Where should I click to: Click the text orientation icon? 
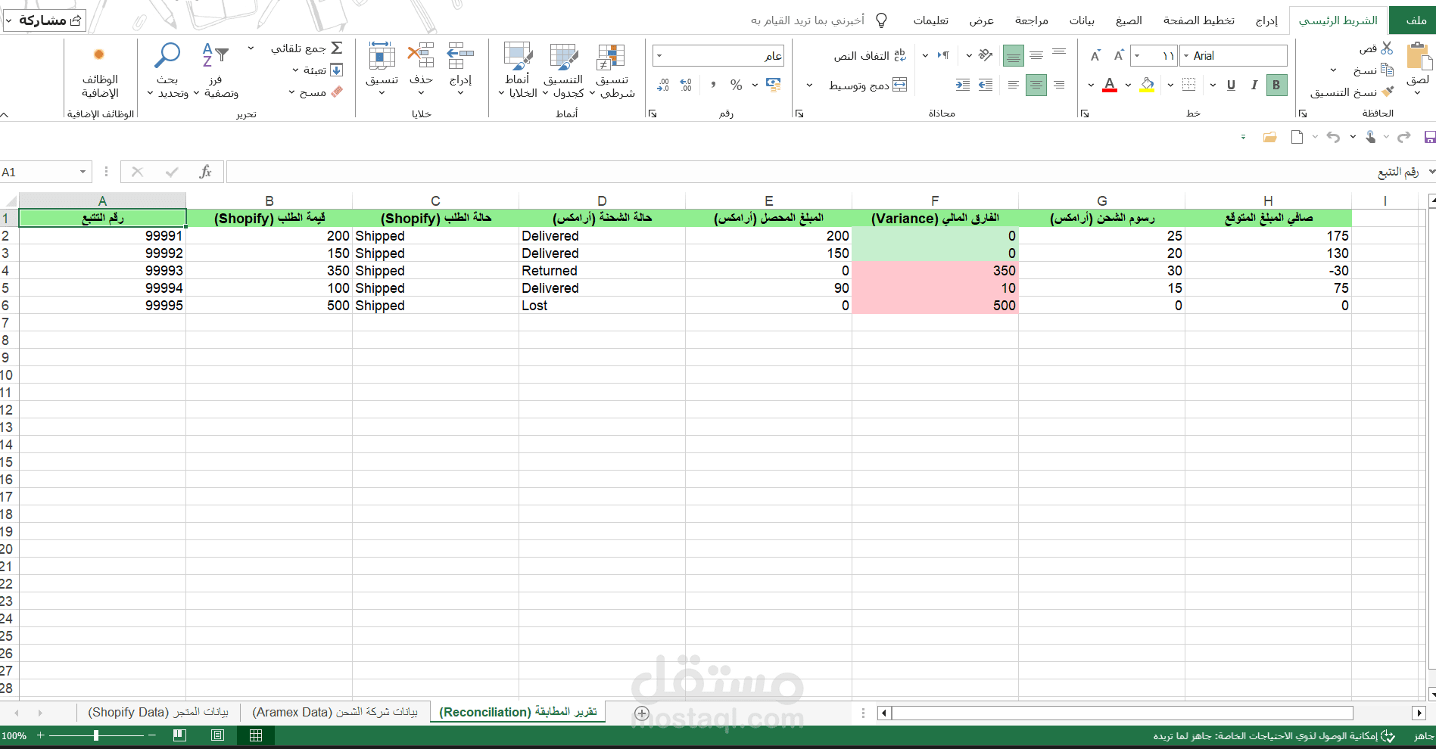[985, 54]
